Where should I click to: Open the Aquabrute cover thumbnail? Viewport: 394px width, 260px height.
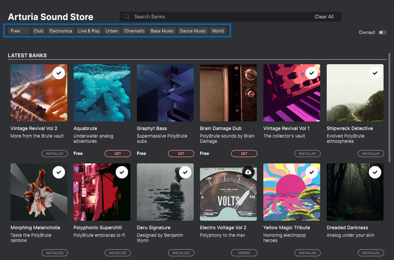coord(102,93)
